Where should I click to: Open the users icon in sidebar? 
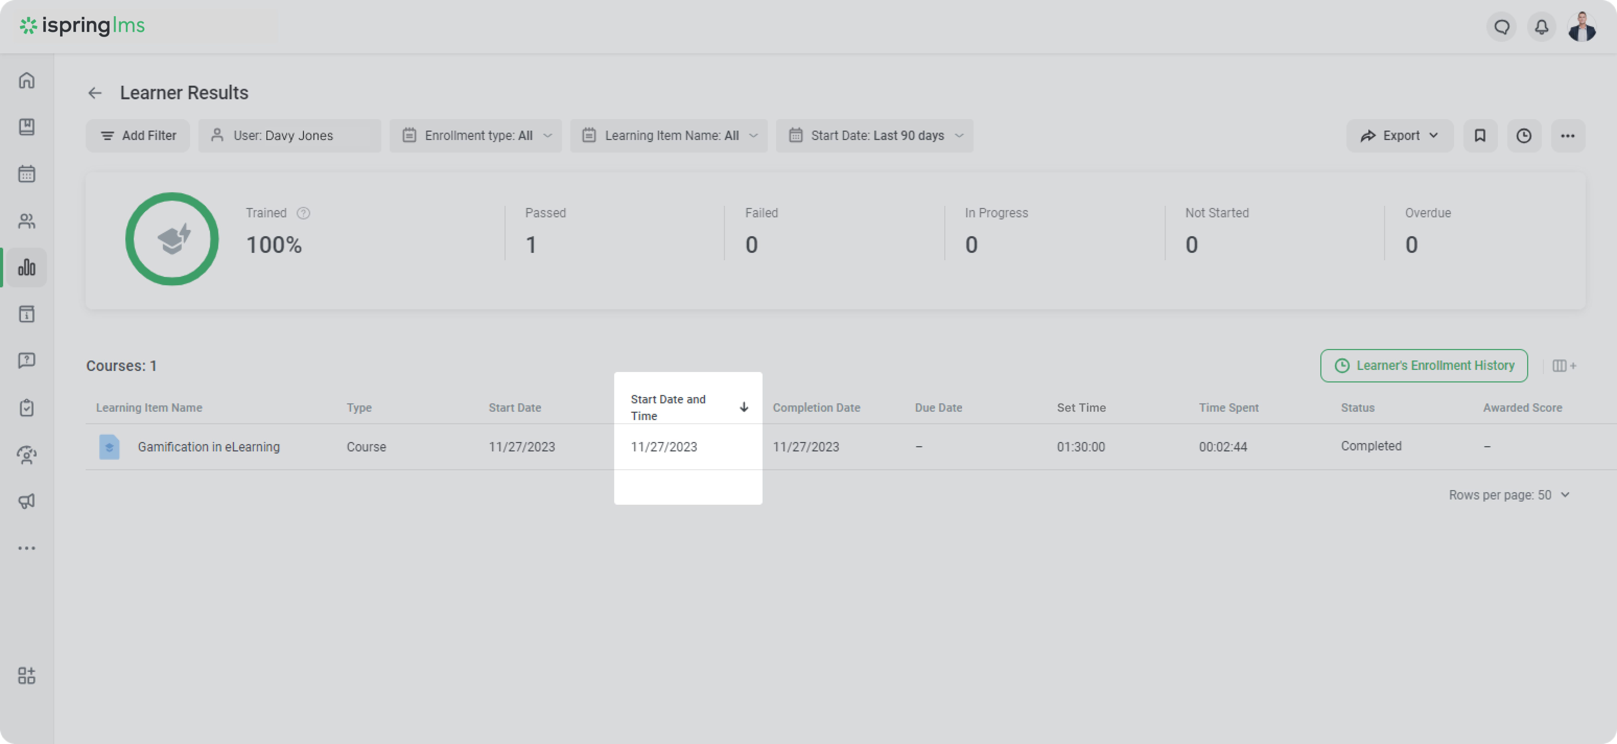point(26,221)
